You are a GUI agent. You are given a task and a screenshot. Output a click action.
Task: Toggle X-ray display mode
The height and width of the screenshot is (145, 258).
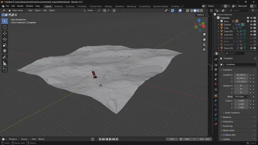coord(187,11)
